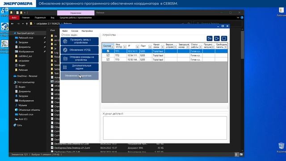
Task: Select ce838m2_eui folder in navigation pane
Action: pos(25,56)
